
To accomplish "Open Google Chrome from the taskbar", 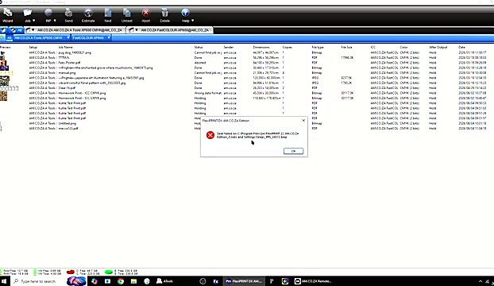I will point(121,281).
